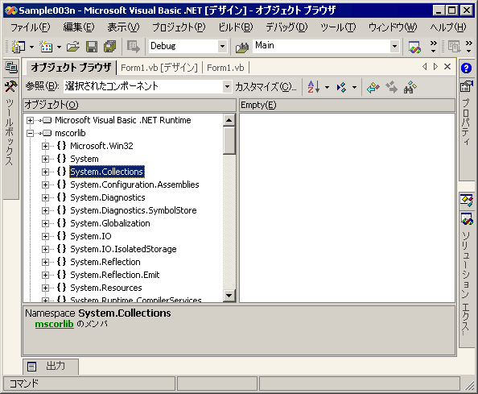478x394 pixels.
Task: Open the Debug configuration dropdown
Action: click(223, 47)
